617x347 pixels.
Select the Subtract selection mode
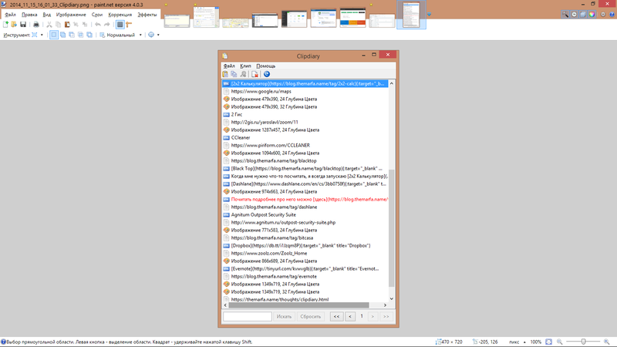click(72, 35)
